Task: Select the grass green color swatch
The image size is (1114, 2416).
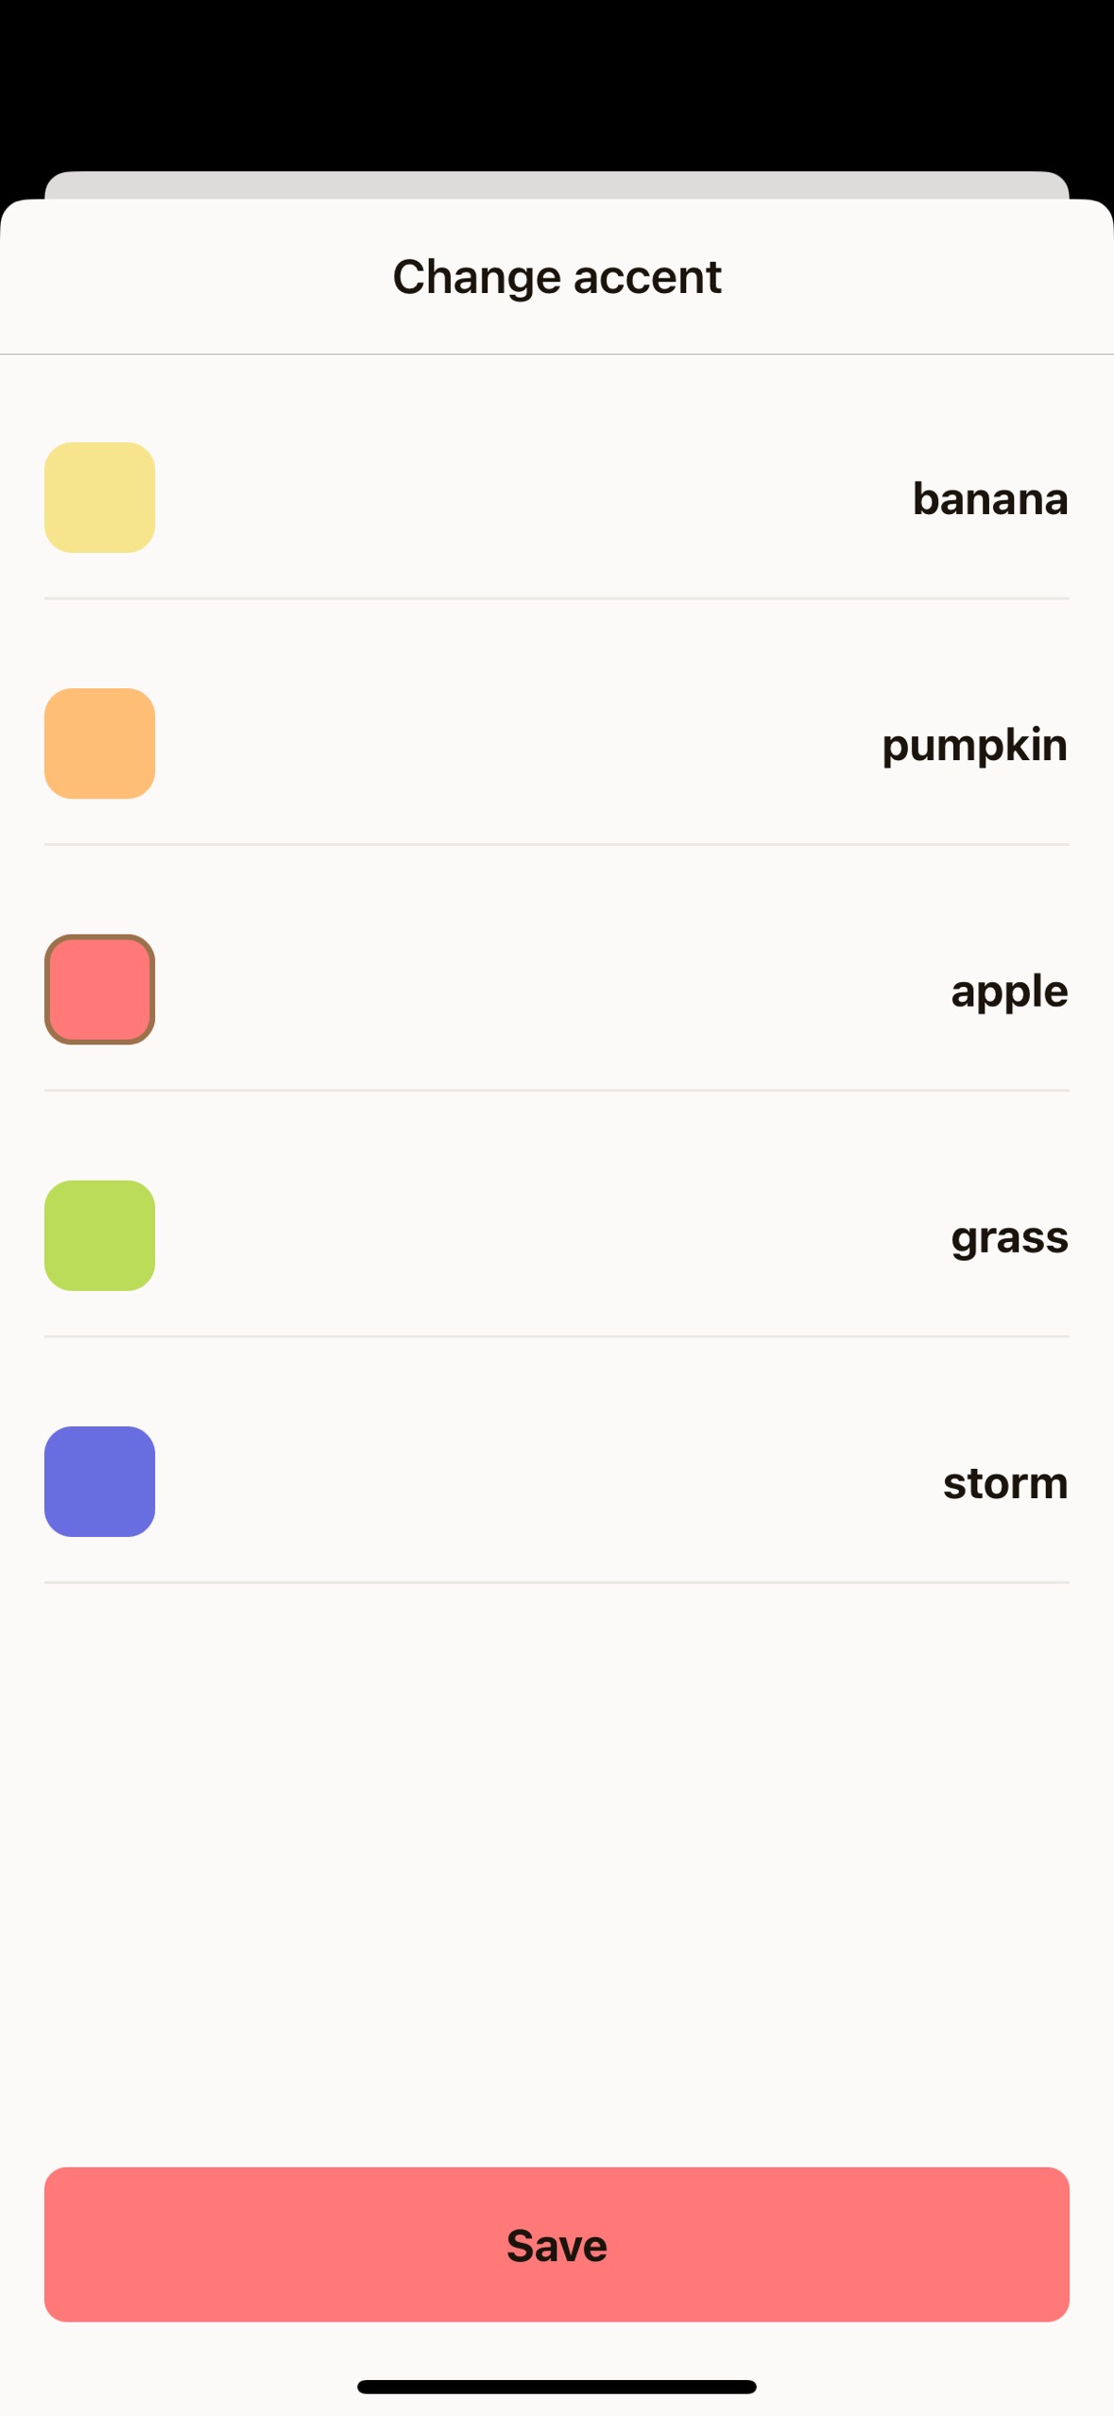Action: tap(100, 1236)
